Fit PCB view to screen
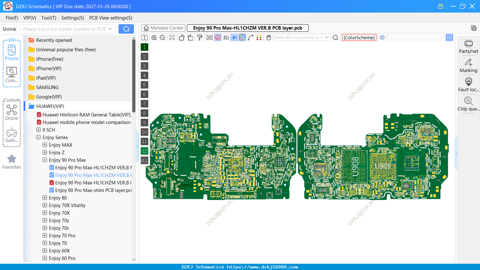480x270 pixels. tap(172, 37)
